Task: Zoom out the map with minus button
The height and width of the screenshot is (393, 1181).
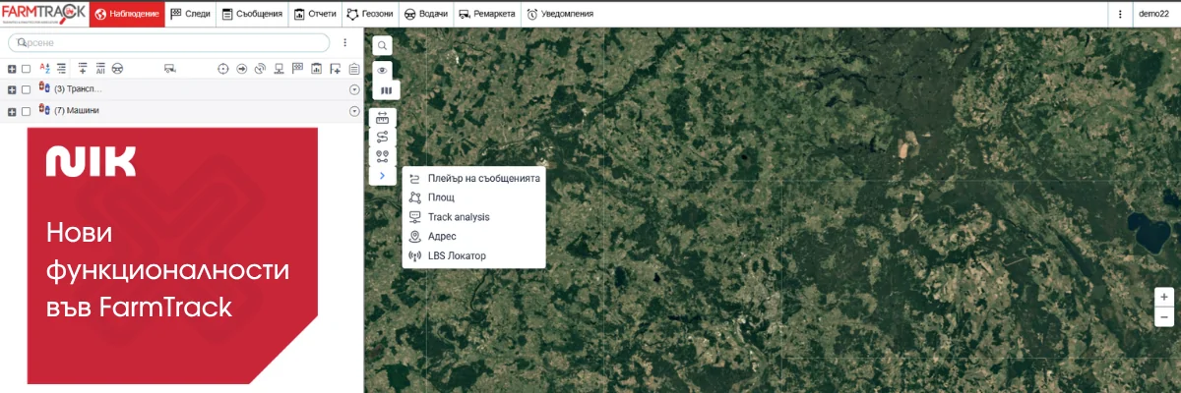Action: pyautogui.click(x=1164, y=317)
